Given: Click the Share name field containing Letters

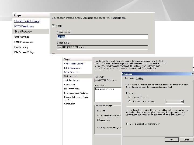Looking at the screenshot, I should coord(102,37).
